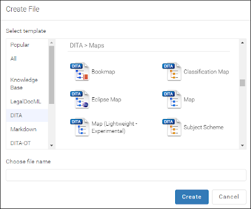Open the Markdown template category
The height and width of the screenshot is (209, 251).
pyautogui.click(x=23, y=129)
